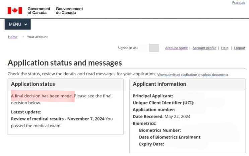The width and height of the screenshot is (249, 156).
Task: Open Account profile link
Action: tap(204, 48)
